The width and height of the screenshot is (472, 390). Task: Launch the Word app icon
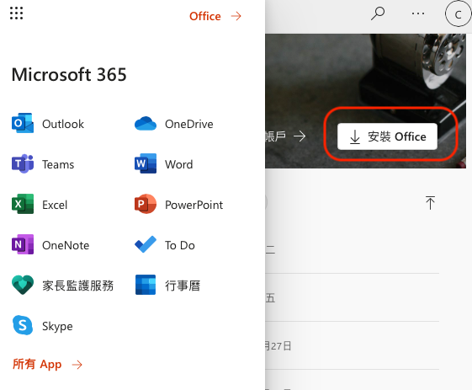point(146,163)
